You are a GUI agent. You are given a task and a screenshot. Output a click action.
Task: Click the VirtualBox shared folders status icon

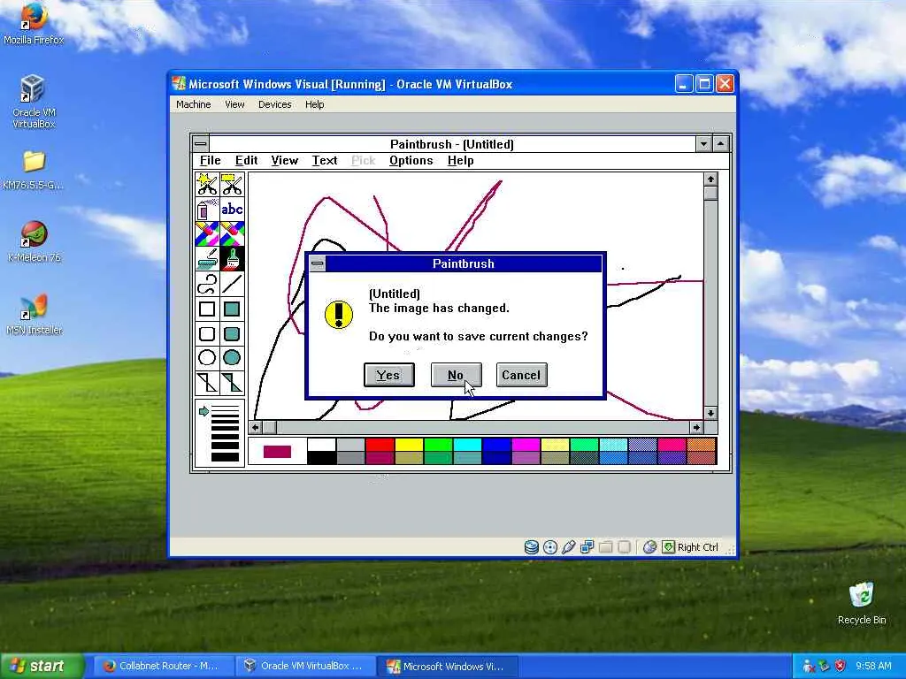pos(605,546)
